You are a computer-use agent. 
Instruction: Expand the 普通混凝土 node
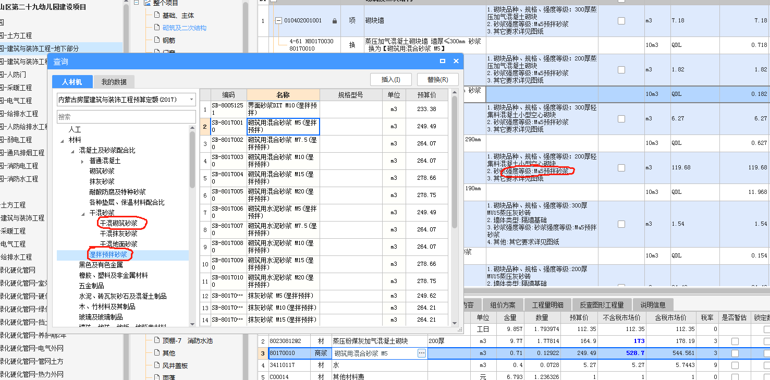click(83, 161)
